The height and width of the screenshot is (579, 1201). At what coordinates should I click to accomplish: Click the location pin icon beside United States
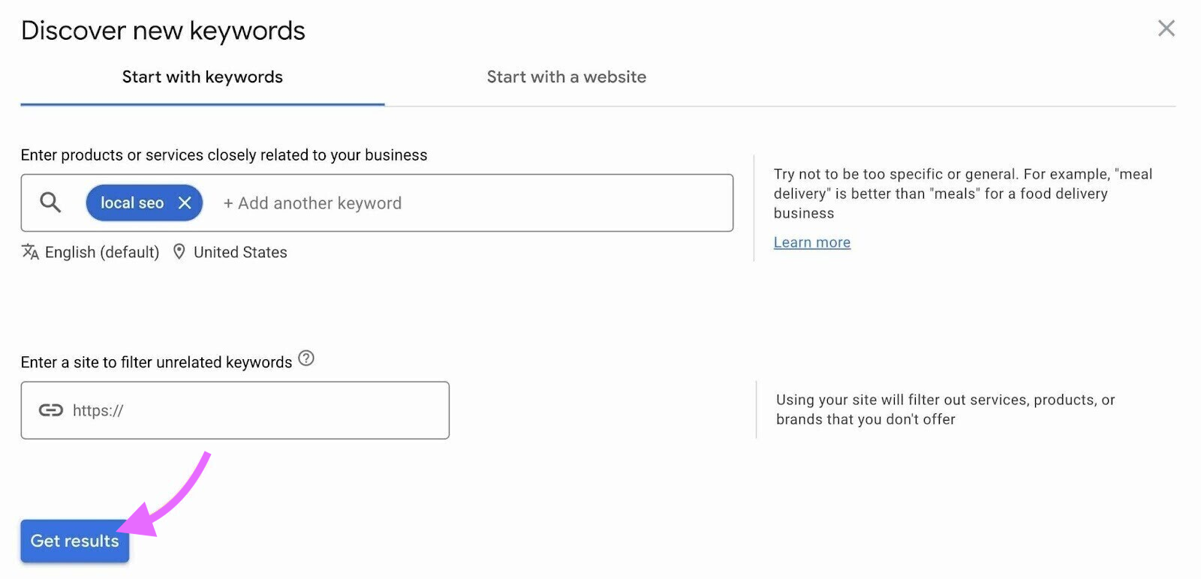point(179,252)
